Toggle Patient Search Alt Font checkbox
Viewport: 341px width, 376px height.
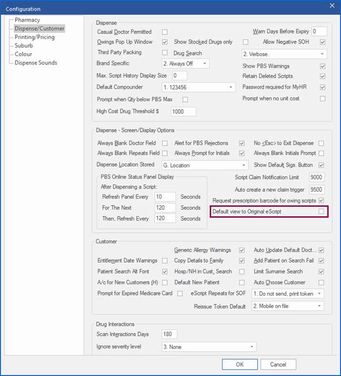tap(165, 271)
